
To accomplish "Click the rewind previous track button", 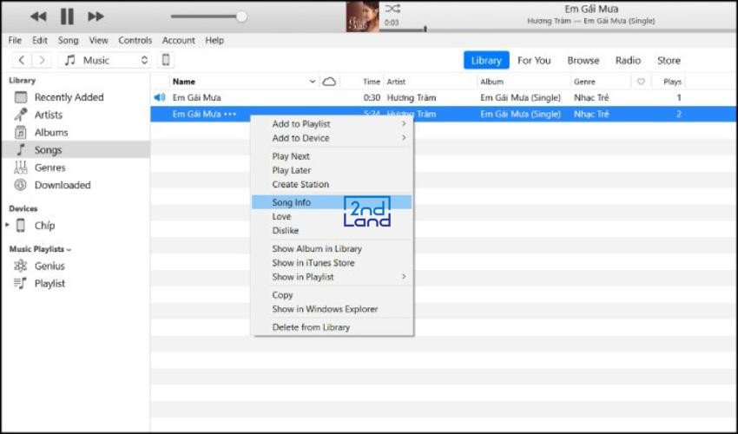I will click(x=38, y=16).
